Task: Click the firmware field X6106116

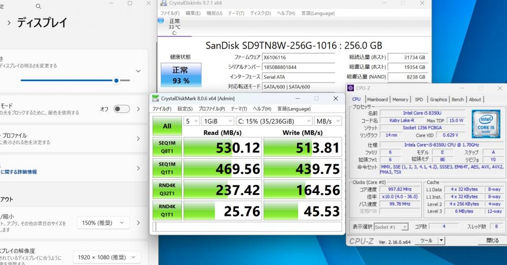Action: (299, 57)
